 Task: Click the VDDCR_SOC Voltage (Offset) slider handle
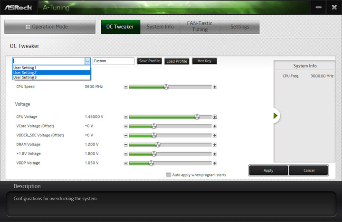154,135
